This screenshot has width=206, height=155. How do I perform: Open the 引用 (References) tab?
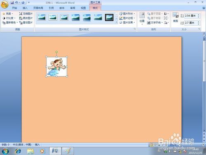click(x=51, y=8)
